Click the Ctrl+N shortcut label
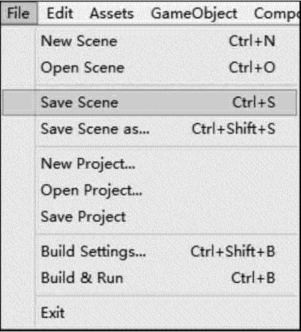 coord(252,41)
